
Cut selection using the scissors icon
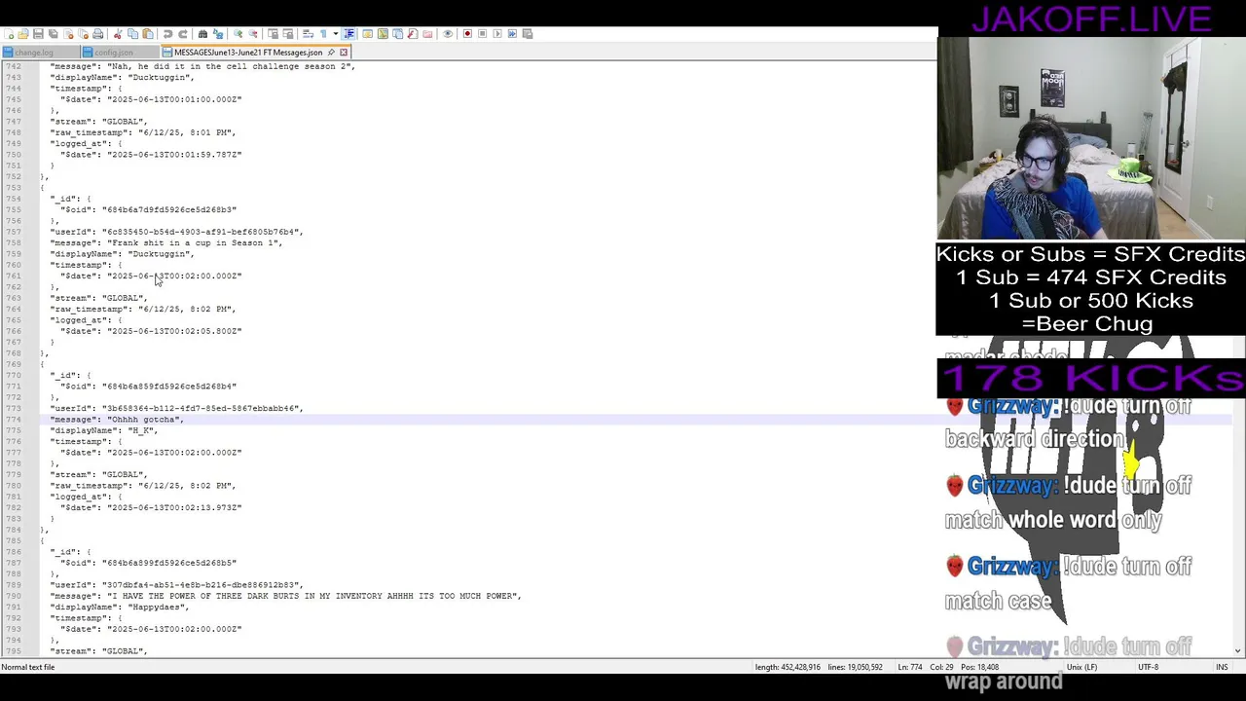point(118,33)
